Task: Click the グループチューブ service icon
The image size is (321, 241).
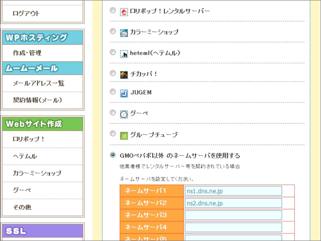Action: click(x=124, y=136)
